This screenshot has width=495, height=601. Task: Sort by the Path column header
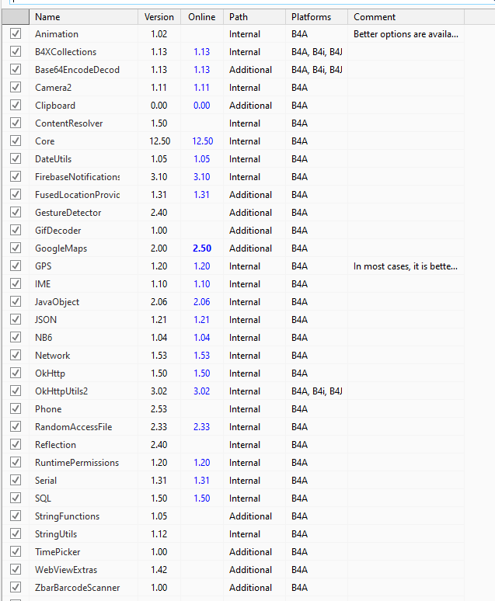(x=239, y=17)
